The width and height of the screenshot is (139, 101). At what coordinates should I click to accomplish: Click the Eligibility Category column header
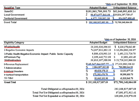(14, 43)
